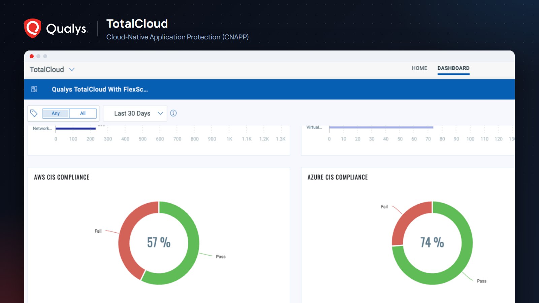This screenshot has height=303, width=539.
Task: Open the dashboard layout icon in blue bar
Action: click(34, 89)
